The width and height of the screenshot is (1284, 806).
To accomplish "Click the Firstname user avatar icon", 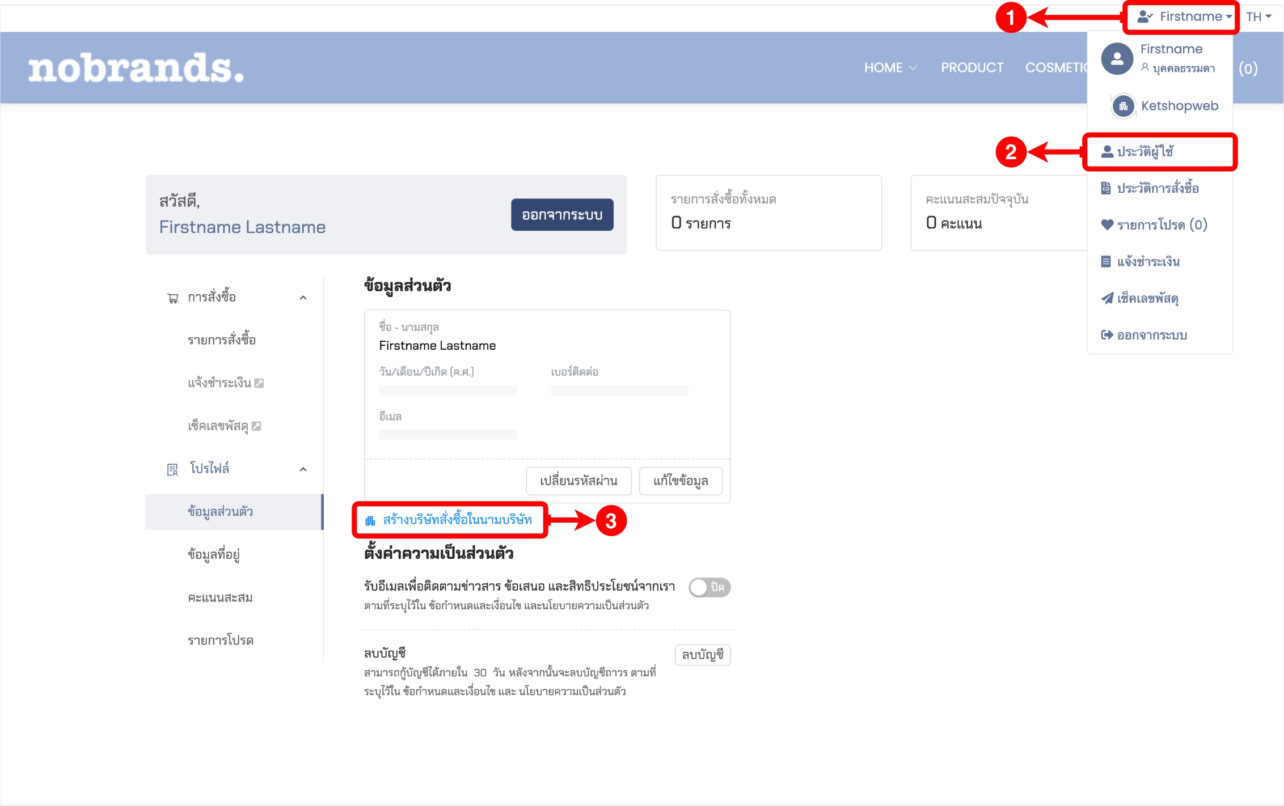I will 1117,58.
